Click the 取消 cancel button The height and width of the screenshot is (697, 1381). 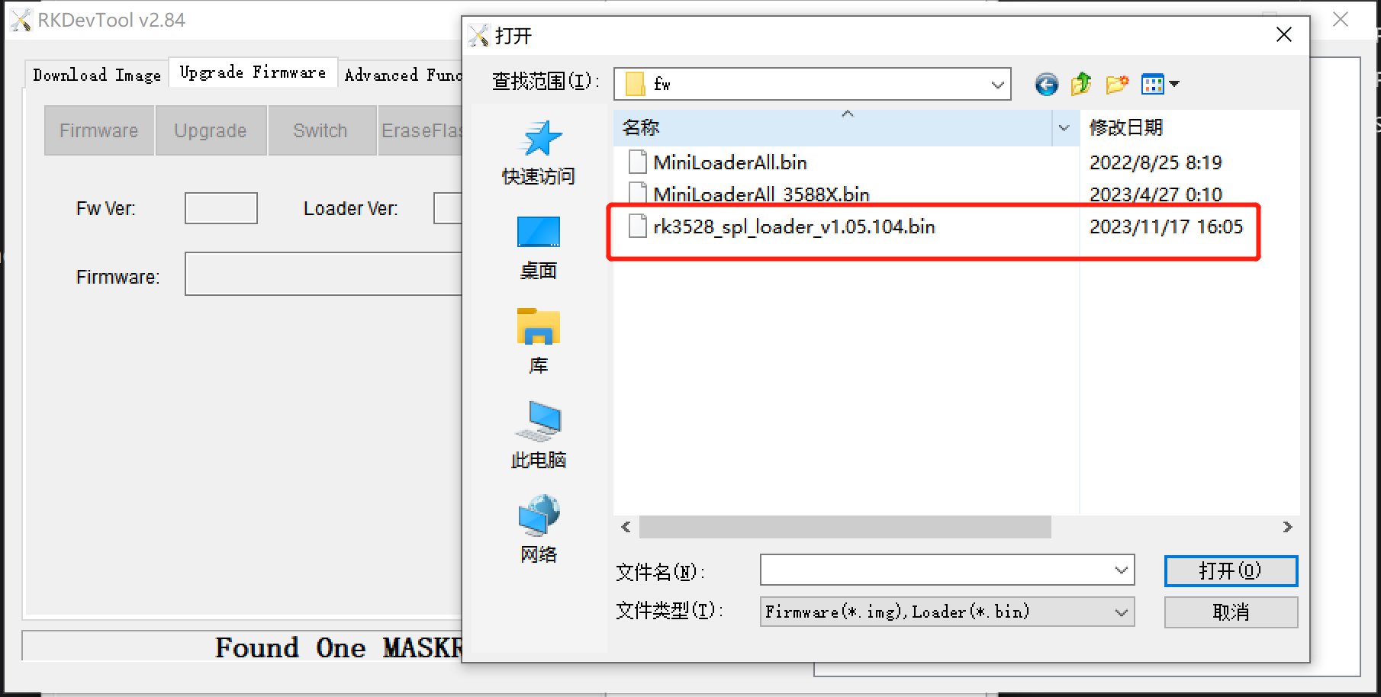click(1231, 612)
